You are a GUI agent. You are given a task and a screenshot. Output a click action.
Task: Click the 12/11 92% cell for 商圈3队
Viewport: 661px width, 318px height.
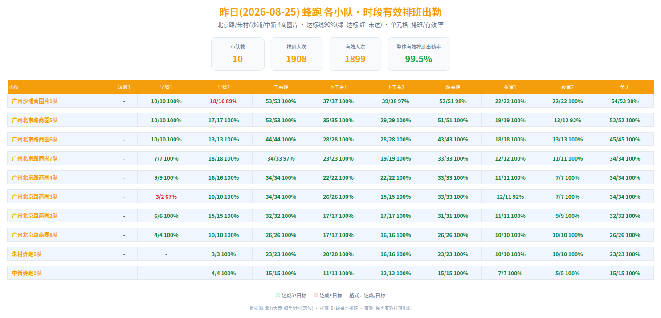[x=510, y=197]
